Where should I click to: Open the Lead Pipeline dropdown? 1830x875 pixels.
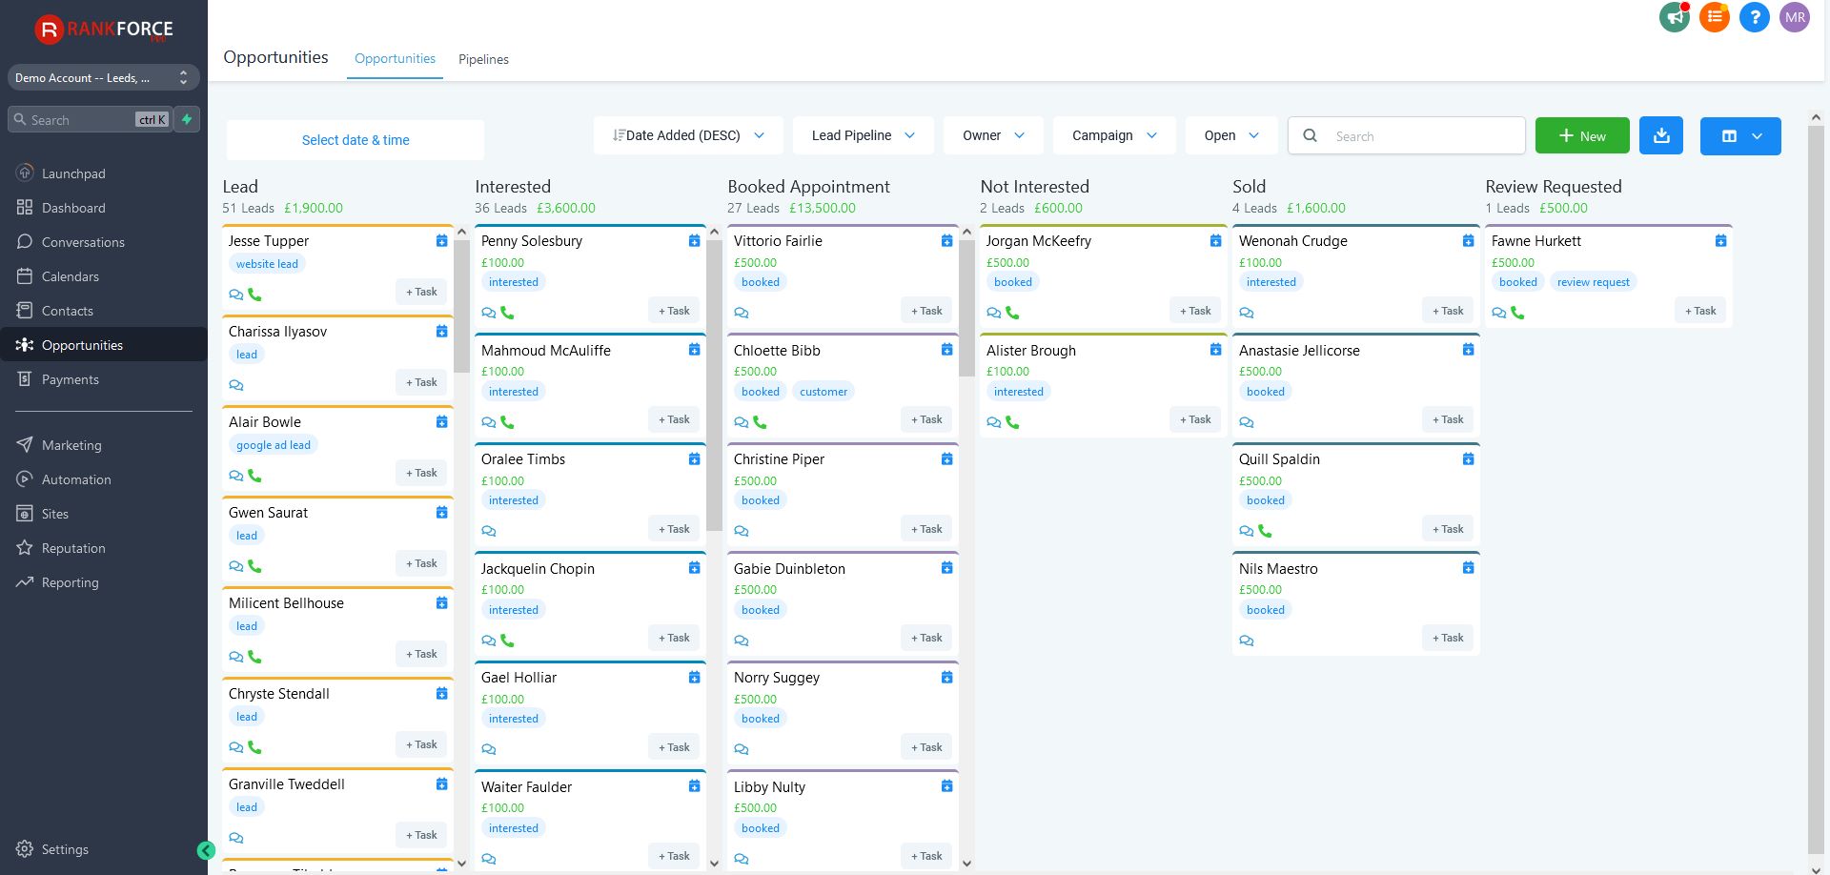pos(863,136)
